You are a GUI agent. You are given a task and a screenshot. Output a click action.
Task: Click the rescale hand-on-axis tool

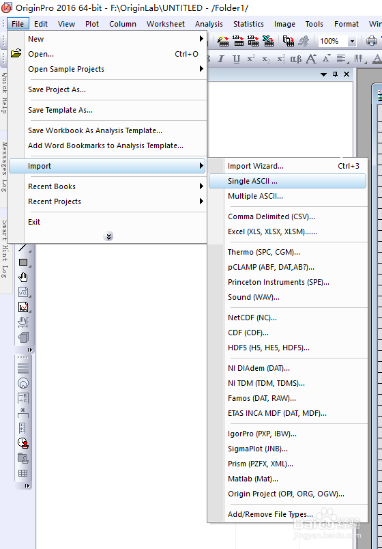23,322
